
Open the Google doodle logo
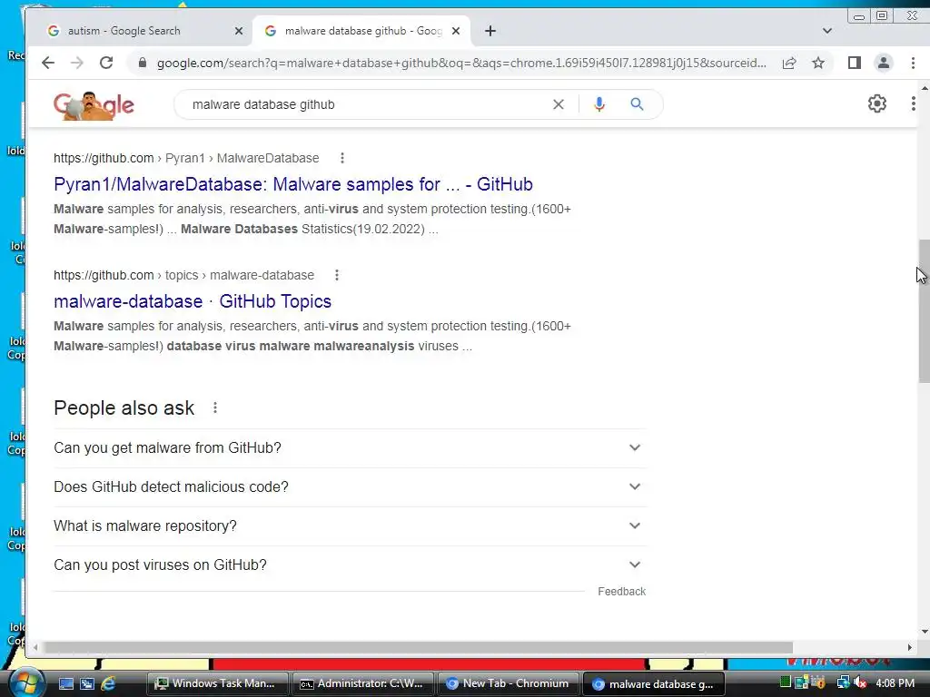pos(94,105)
